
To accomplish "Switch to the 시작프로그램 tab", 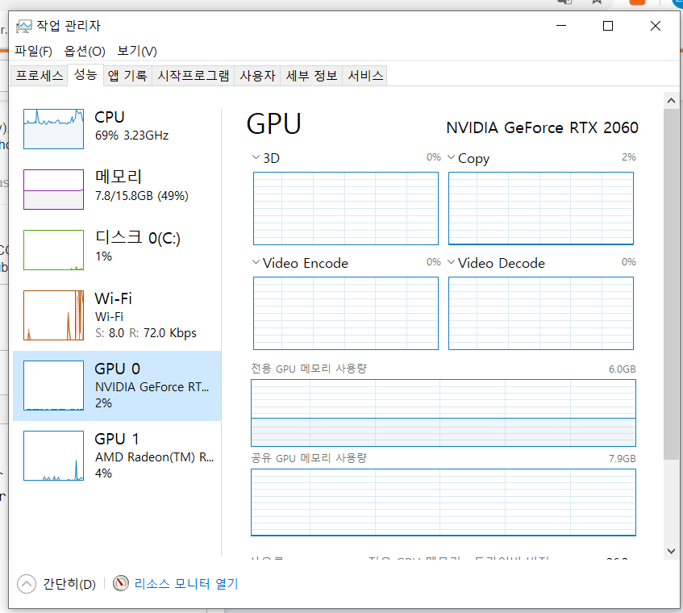I will tap(194, 76).
